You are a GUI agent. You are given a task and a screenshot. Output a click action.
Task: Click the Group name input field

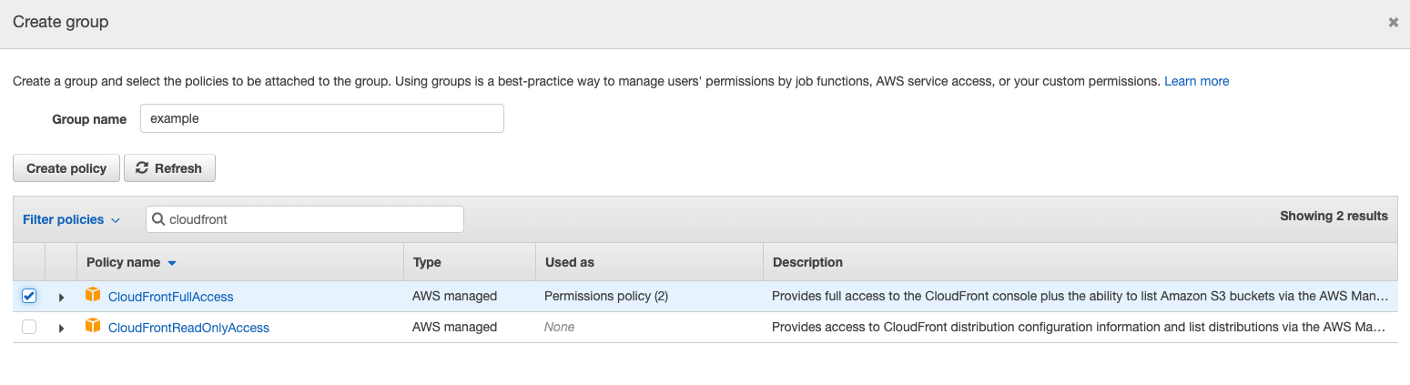click(x=321, y=118)
